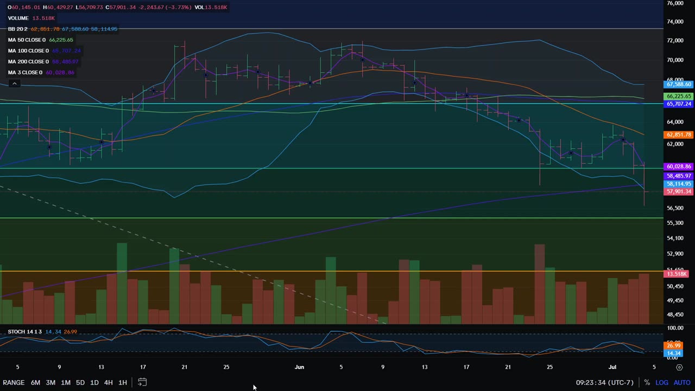Click the 66,225.65 green price label
The width and height of the screenshot is (695, 391).
click(x=679, y=96)
